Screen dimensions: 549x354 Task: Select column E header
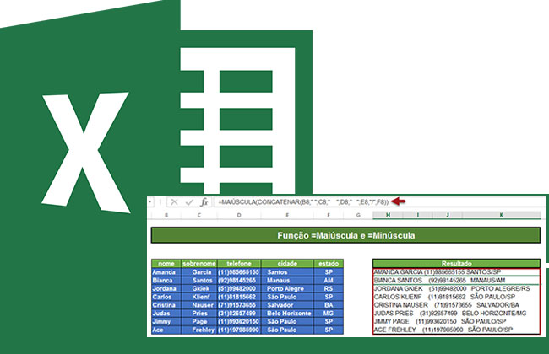pyautogui.click(x=287, y=215)
